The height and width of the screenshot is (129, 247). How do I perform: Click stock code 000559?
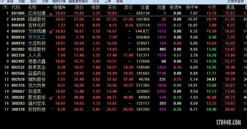[18, 31]
